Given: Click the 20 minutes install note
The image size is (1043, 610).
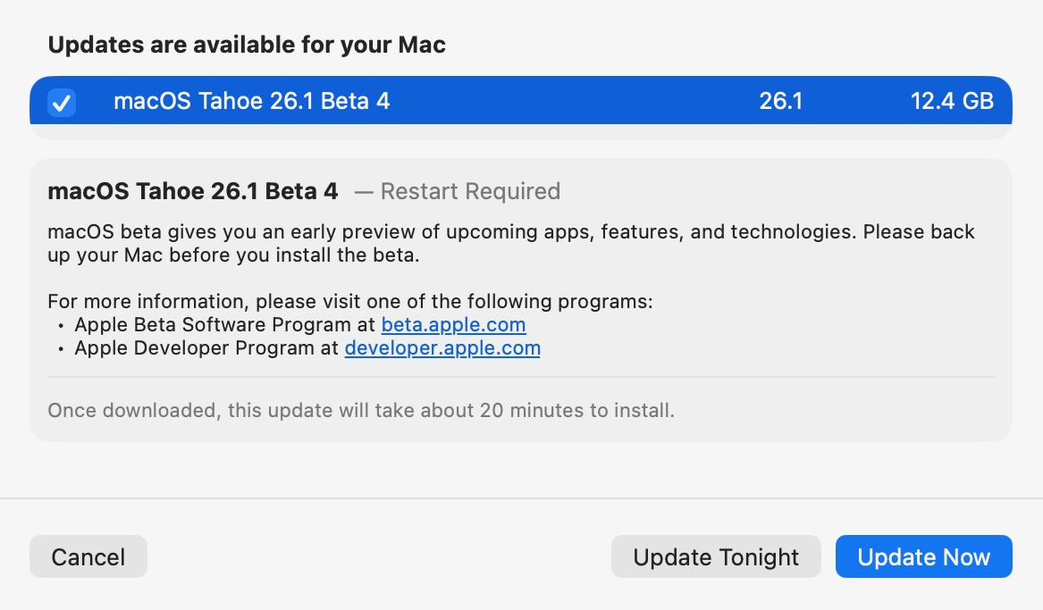Looking at the screenshot, I should pyautogui.click(x=360, y=410).
